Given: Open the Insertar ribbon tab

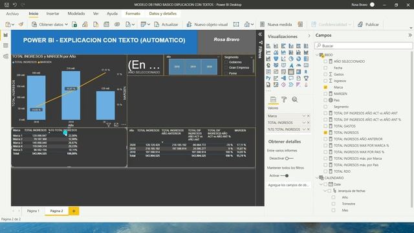Looking at the screenshot, I should pyautogui.click(x=53, y=14).
